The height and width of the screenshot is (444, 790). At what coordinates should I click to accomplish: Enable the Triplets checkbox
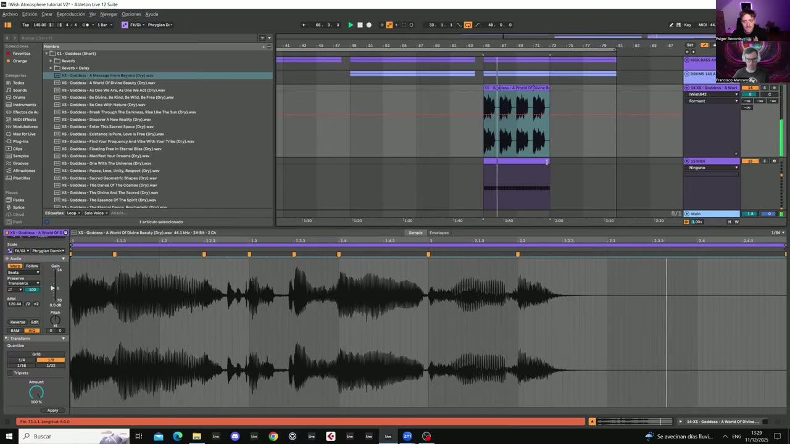click(10, 373)
